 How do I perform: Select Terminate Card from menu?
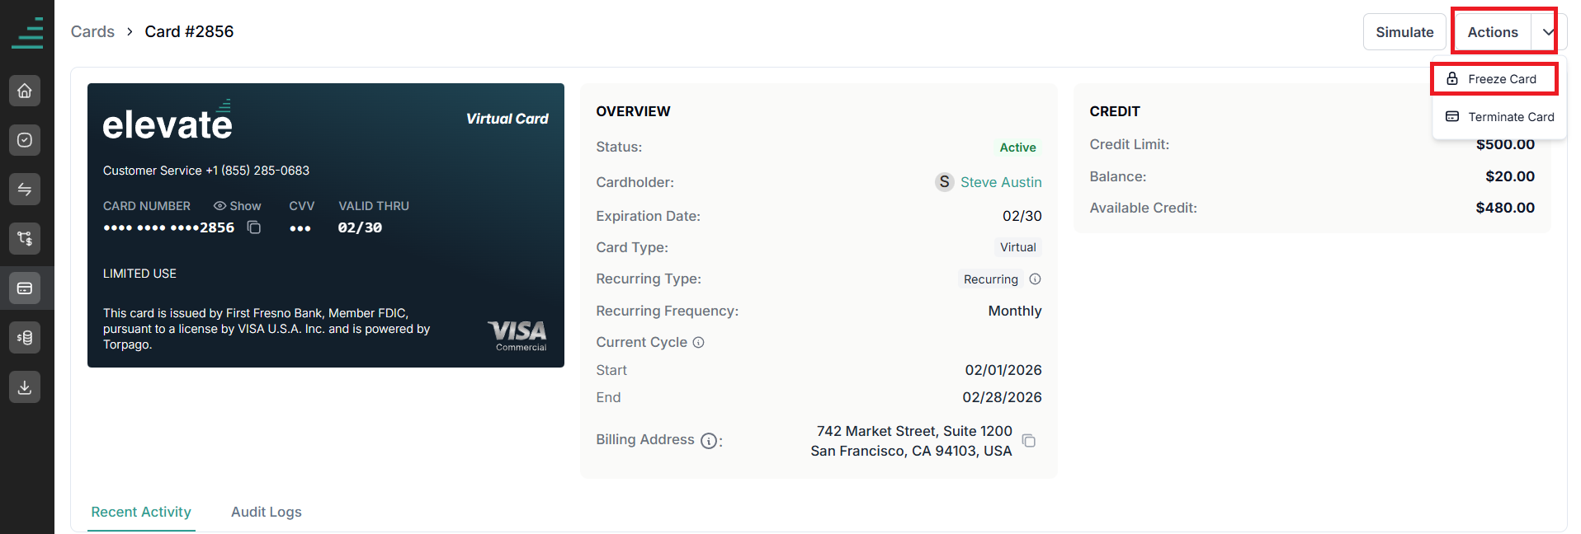tap(1499, 117)
